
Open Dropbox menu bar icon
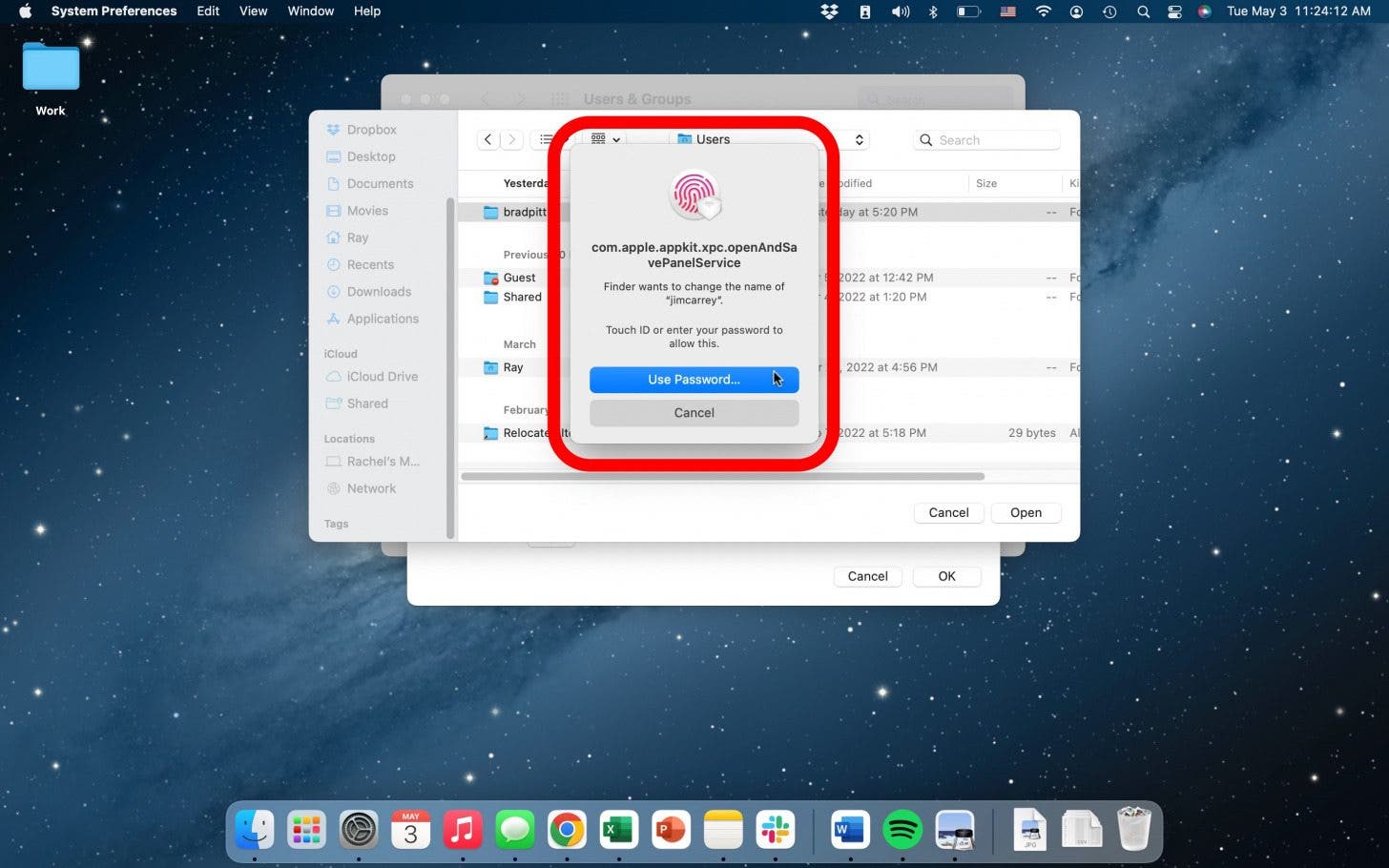[x=829, y=11]
